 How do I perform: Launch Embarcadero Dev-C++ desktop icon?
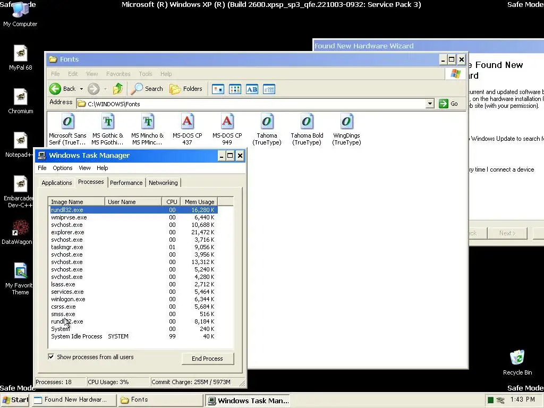[20, 192]
